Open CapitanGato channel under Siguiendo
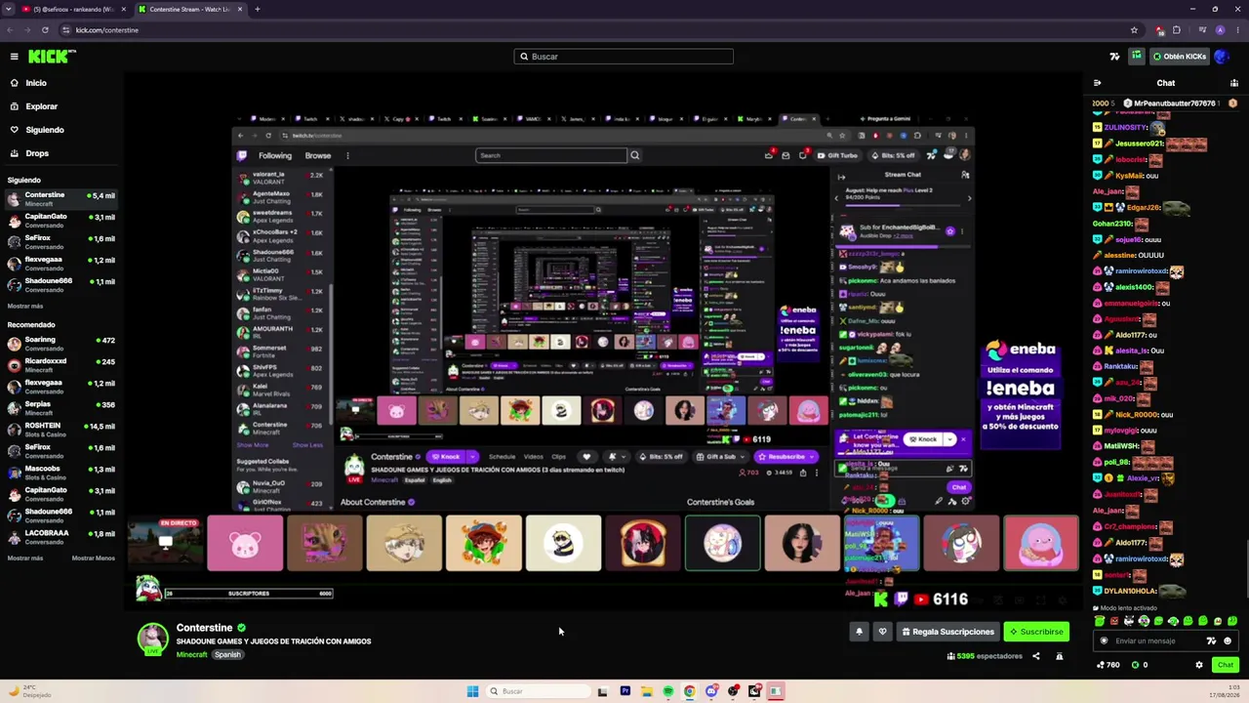1249x703 pixels. (x=61, y=221)
